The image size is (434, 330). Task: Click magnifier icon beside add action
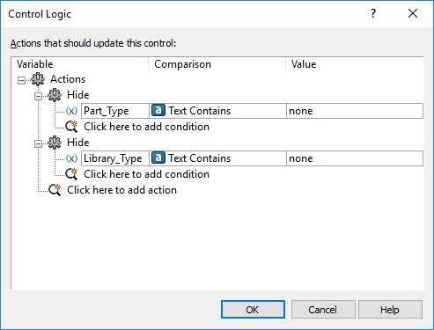point(55,190)
